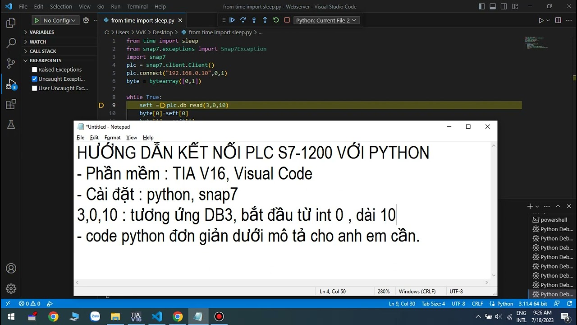Open the Explorer view in activity bar
Image resolution: width=577 pixels, height=325 pixels.
click(x=11, y=23)
